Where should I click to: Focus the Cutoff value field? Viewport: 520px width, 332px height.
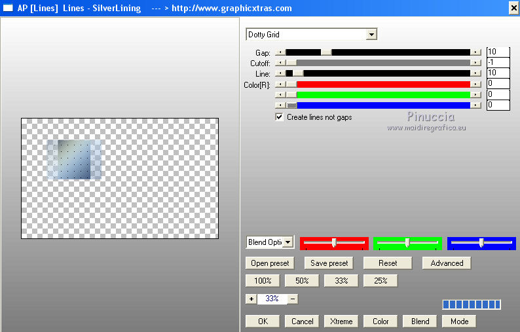(x=498, y=62)
